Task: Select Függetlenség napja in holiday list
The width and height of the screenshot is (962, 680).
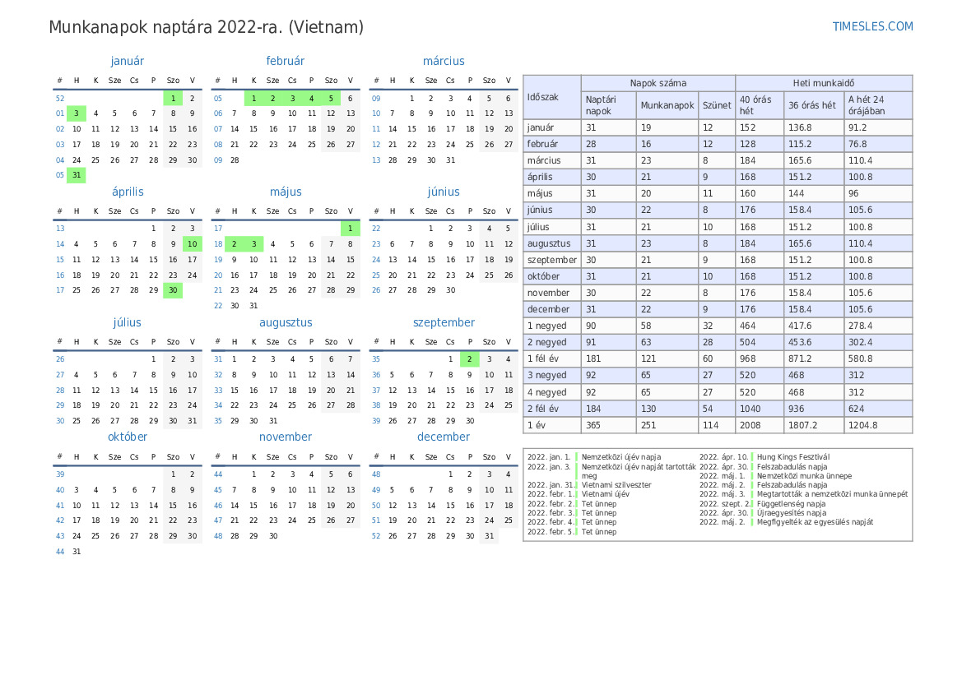Action: tap(791, 503)
